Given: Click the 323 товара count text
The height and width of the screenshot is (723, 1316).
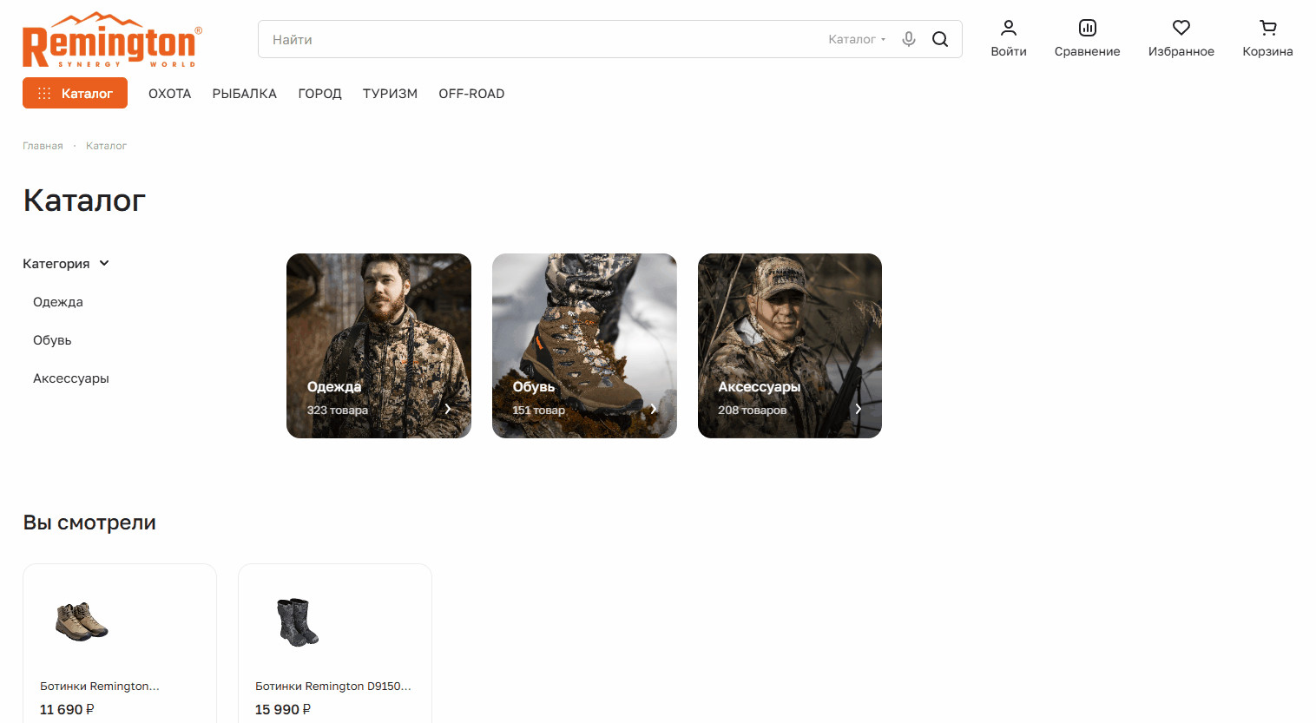Looking at the screenshot, I should (338, 410).
